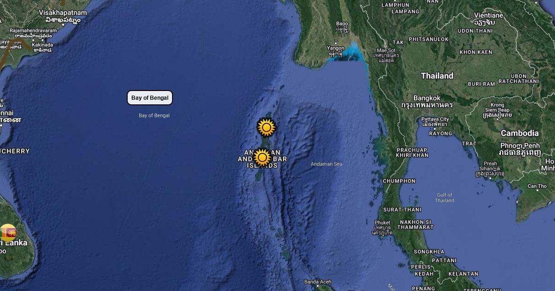Click the small Bay of Bengal map text
Viewport: 555px width, 291px height.
pyautogui.click(x=154, y=115)
